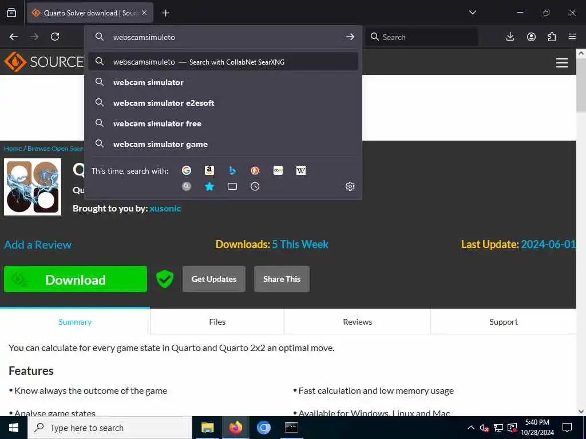Focus the address bar containing webscamsimuleto
Screen dimensions: 586x439
click(223, 37)
